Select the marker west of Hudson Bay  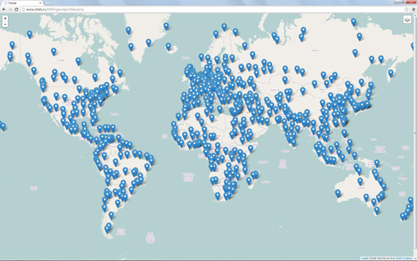[78, 62]
